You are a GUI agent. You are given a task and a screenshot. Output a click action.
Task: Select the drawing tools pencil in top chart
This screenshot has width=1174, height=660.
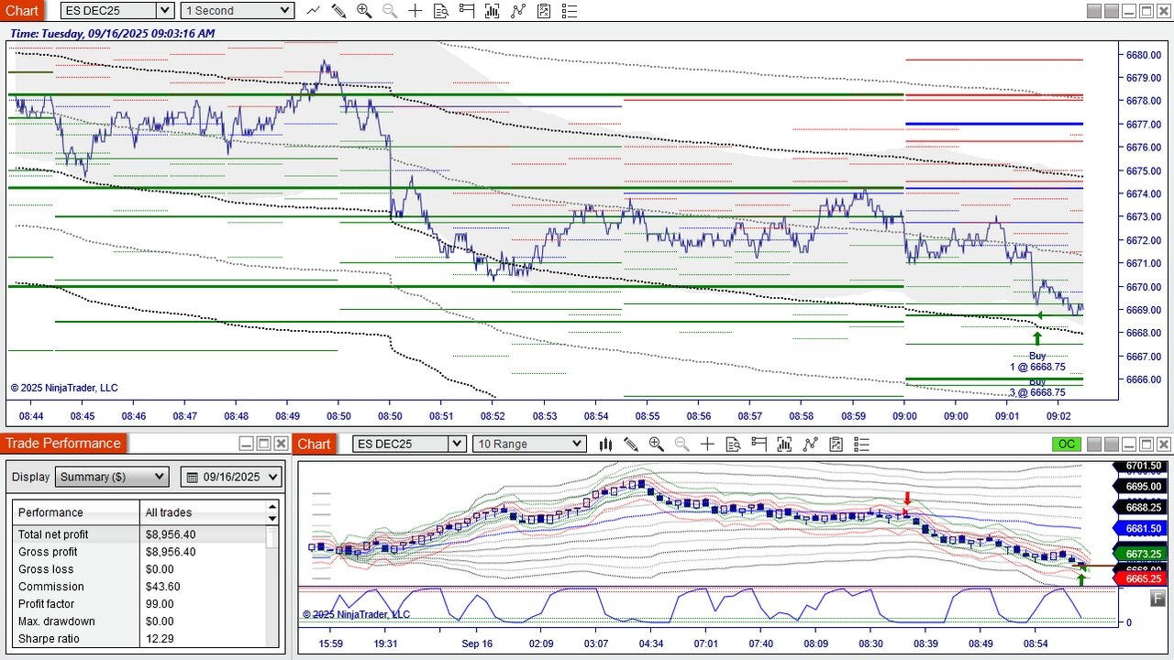pos(338,11)
